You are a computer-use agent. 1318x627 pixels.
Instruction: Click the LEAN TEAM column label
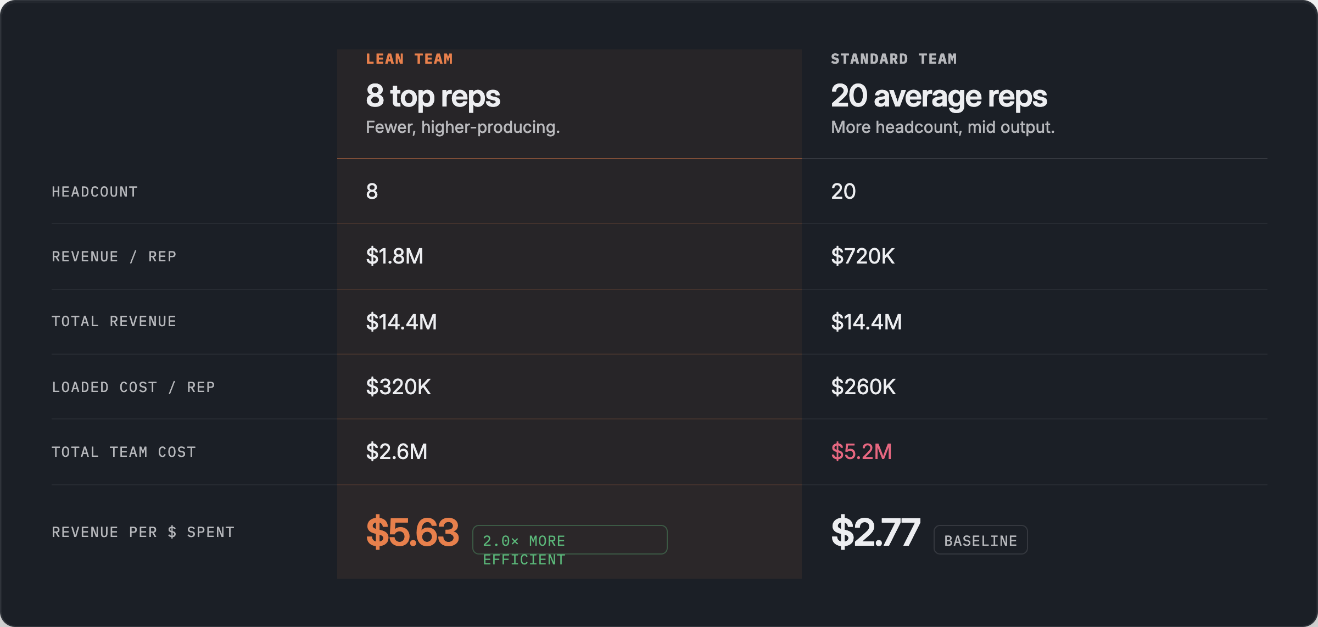[x=409, y=59]
